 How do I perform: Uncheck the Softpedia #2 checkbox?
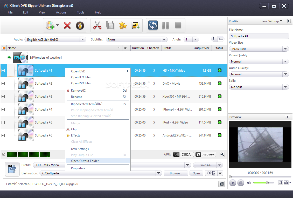[x=3, y=83]
